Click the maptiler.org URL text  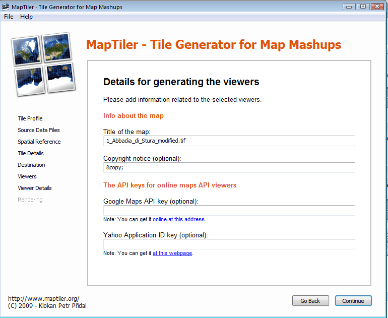[x=44, y=299]
